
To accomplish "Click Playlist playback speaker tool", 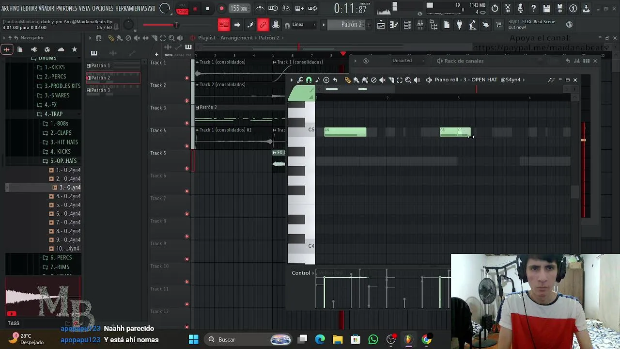I will 180,38.
